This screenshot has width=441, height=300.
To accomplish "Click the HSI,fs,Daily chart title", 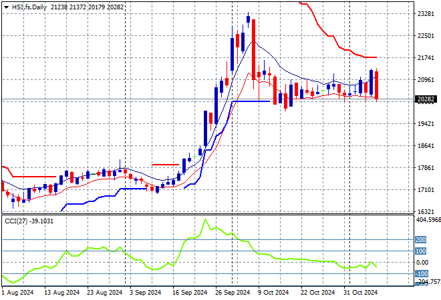I will click(29, 5).
